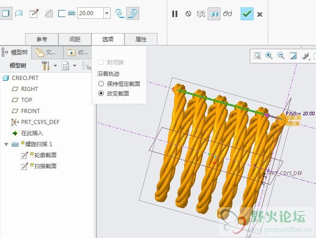The width and height of the screenshot is (316, 238).
Task: Open the 属性 tab
Action: (x=141, y=40)
